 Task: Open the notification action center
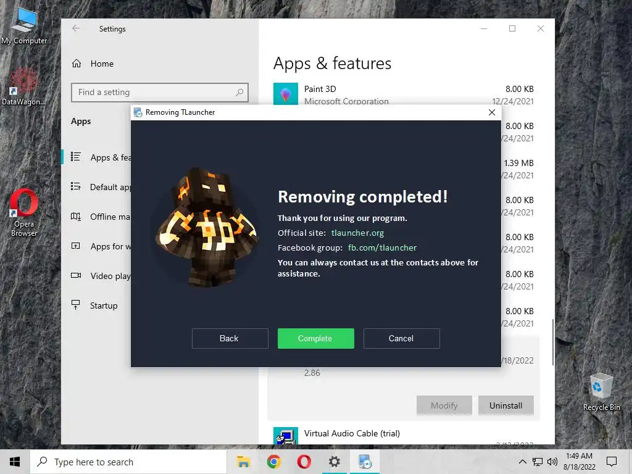612,462
